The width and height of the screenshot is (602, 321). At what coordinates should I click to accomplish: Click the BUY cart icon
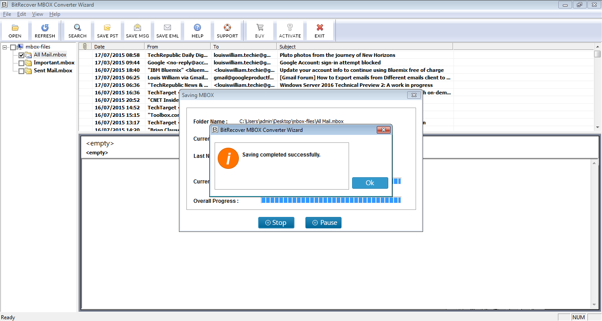pyautogui.click(x=260, y=31)
